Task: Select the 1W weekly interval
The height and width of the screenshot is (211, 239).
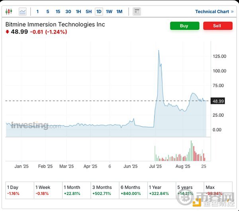Action: coord(109,12)
